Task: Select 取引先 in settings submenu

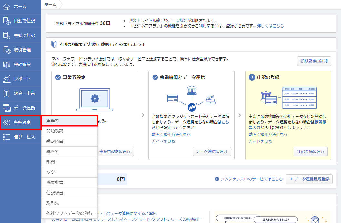Action: 69,203
